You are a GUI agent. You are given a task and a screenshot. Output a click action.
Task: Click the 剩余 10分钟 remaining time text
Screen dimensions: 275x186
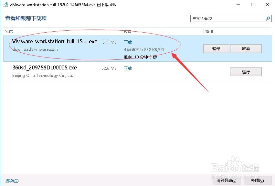pyautogui.click(x=140, y=57)
